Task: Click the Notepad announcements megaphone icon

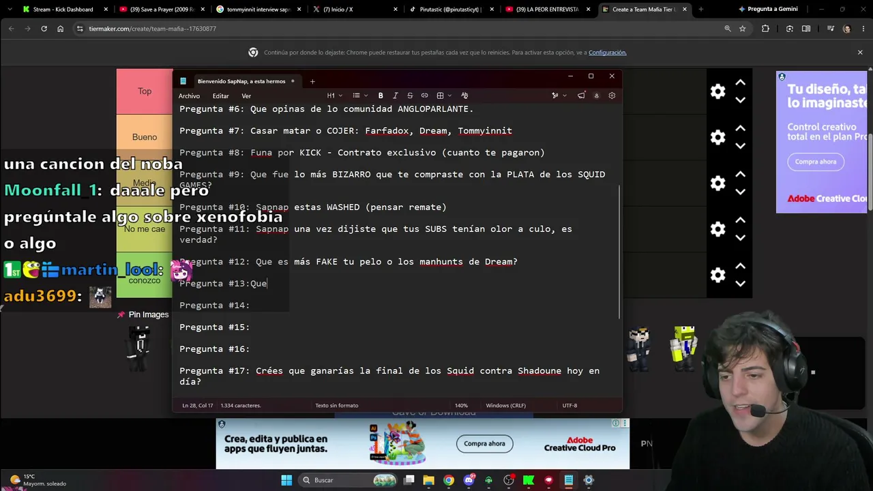Action: (581, 95)
